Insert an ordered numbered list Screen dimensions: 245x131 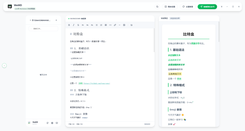click(x=101, y=25)
